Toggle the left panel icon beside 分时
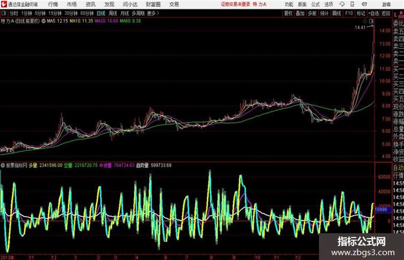This screenshot has width=404, height=260. point(3,13)
